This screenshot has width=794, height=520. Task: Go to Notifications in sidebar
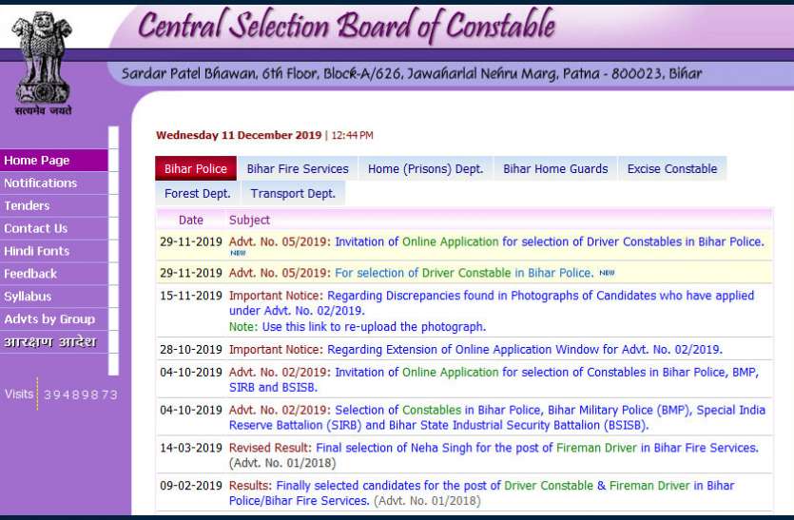tap(53, 183)
